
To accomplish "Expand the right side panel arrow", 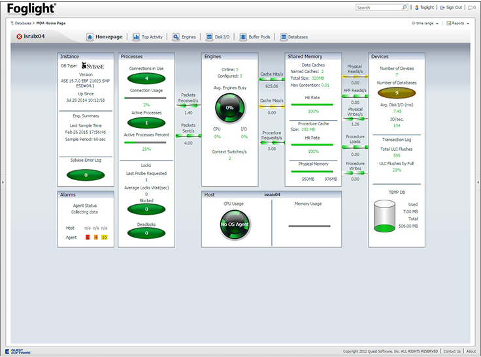I will pyautogui.click(x=478, y=182).
